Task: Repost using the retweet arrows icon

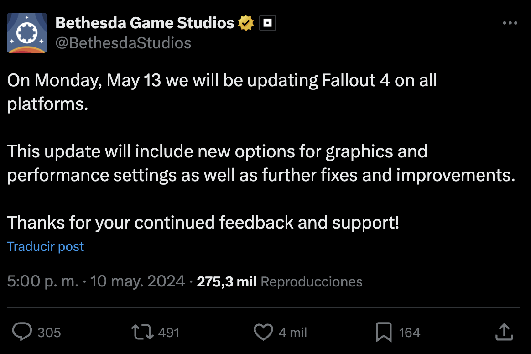Action: (x=142, y=332)
